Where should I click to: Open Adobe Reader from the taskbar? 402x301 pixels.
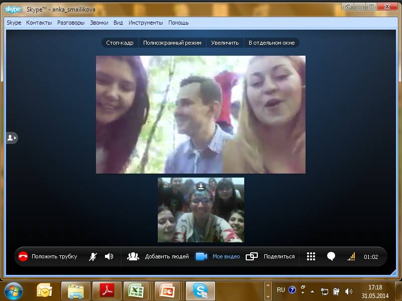tap(107, 291)
